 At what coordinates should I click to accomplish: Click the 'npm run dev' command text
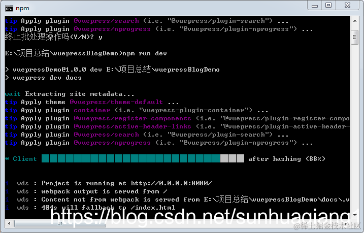pyautogui.click(x=145, y=53)
